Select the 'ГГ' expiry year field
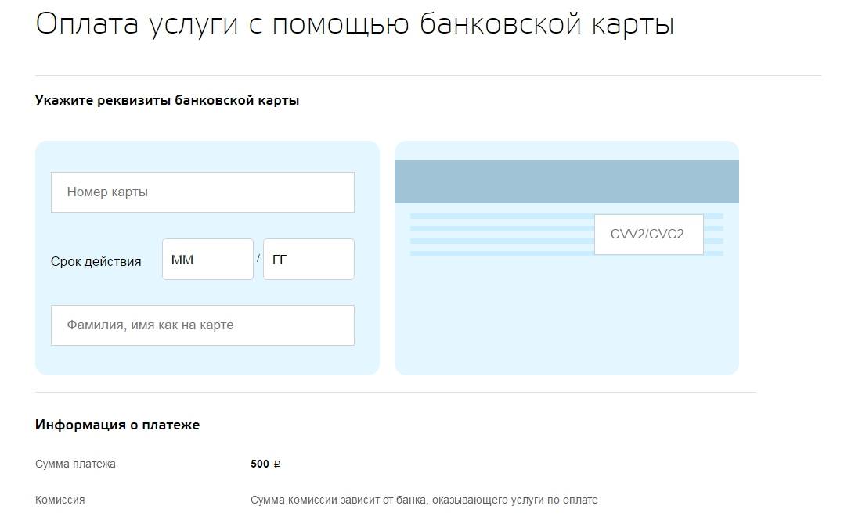844x520 pixels. (x=308, y=260)
